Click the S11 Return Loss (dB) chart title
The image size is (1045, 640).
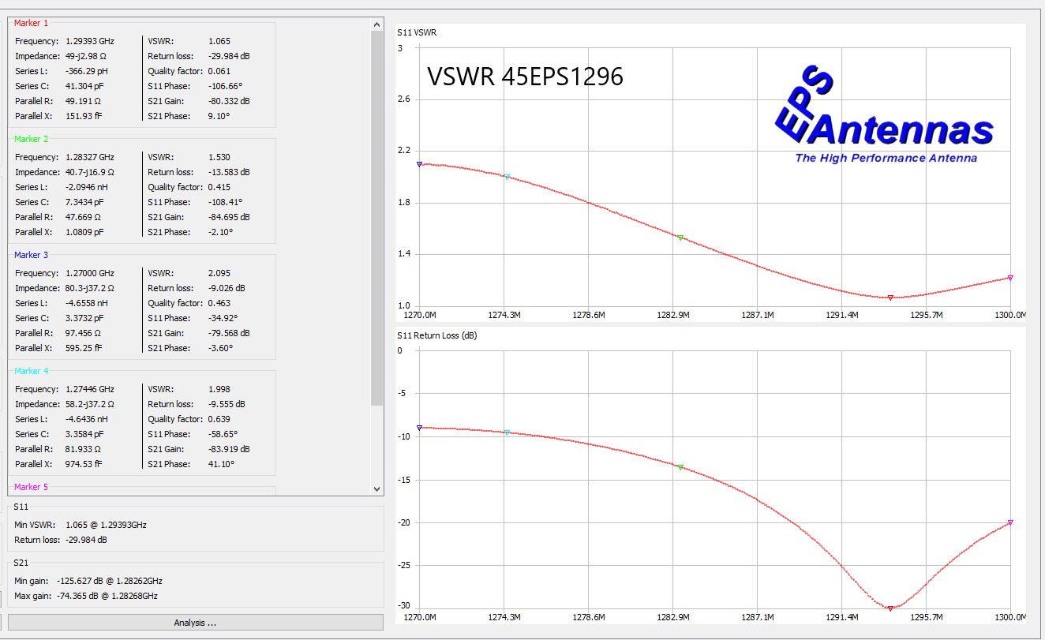tap(436, 335)
